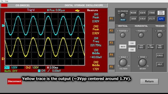The image size is (168, 94).
Task: Click right arrow beside MULTIPURPOSE label
Action: [127, 13]
